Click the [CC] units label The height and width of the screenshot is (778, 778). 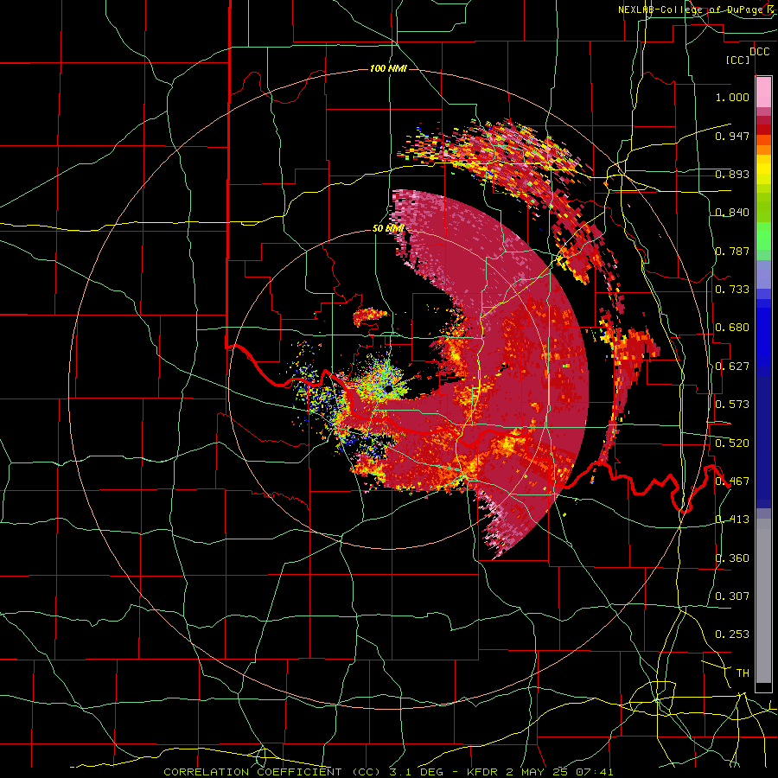(x=738, y=61)
